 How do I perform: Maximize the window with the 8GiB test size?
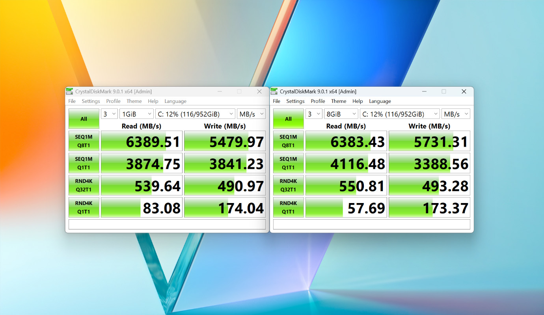[x=443, y=91]
